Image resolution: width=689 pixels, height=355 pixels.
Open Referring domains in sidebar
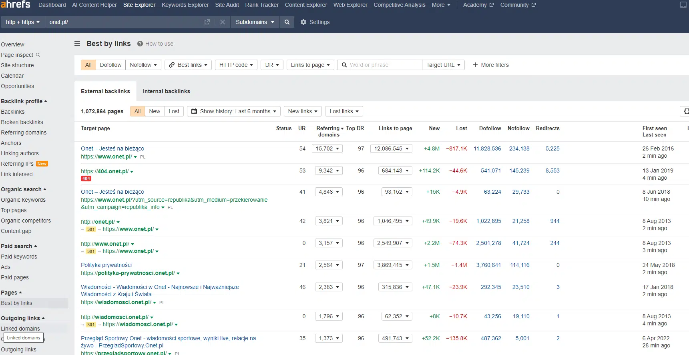click(24, 132)
